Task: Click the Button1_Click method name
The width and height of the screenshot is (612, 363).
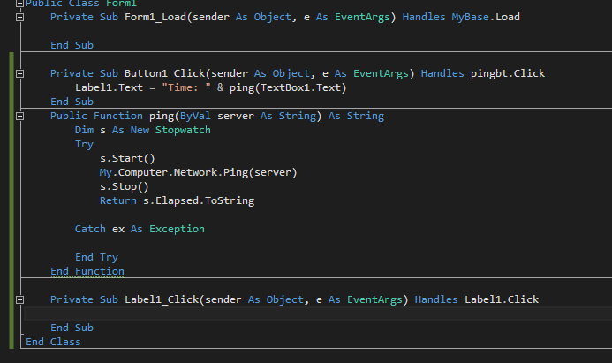Action: pos(165,74)
